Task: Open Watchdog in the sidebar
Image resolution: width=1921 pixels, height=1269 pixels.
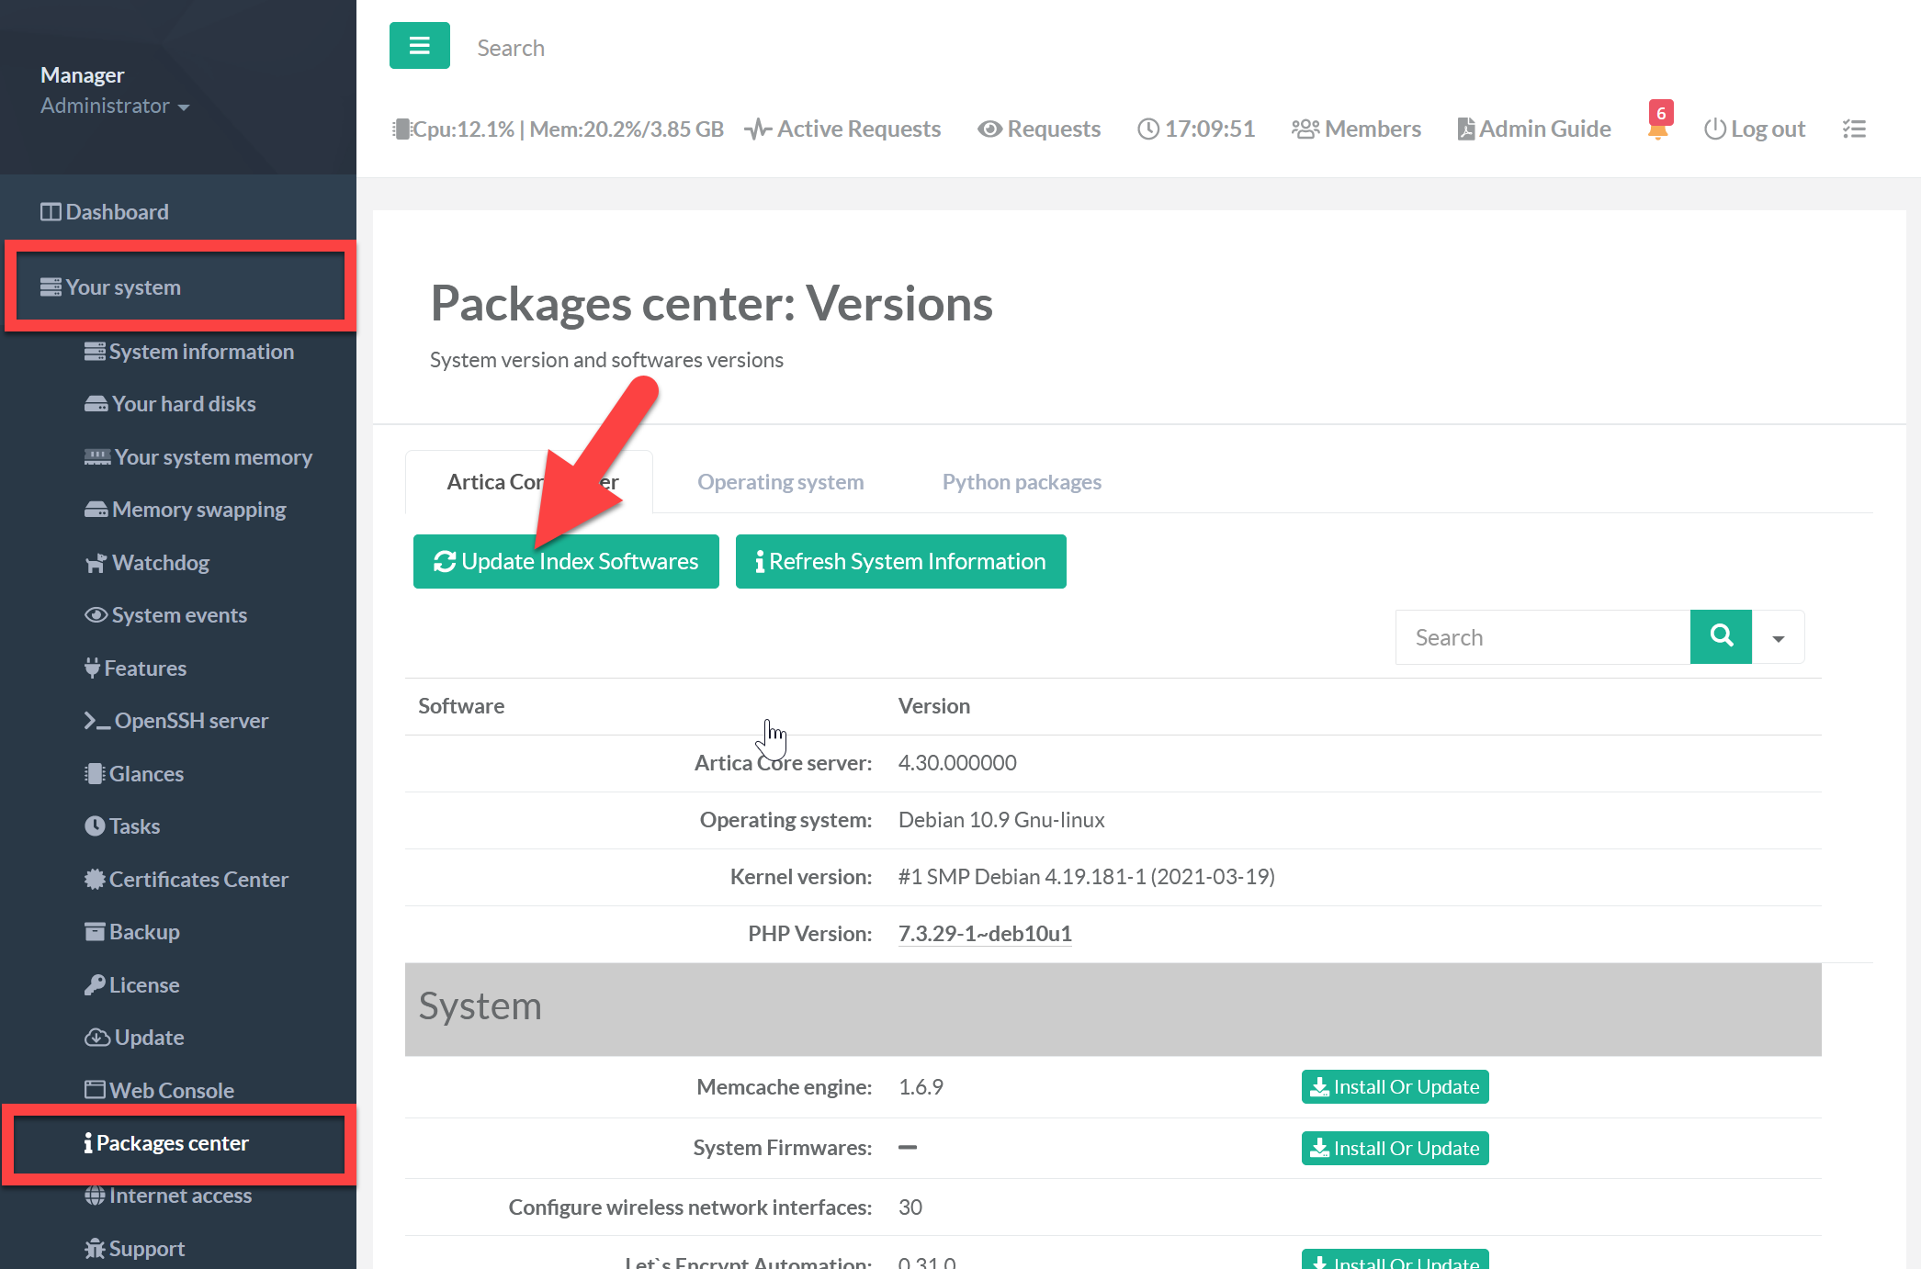Action: tap(160, 563)
